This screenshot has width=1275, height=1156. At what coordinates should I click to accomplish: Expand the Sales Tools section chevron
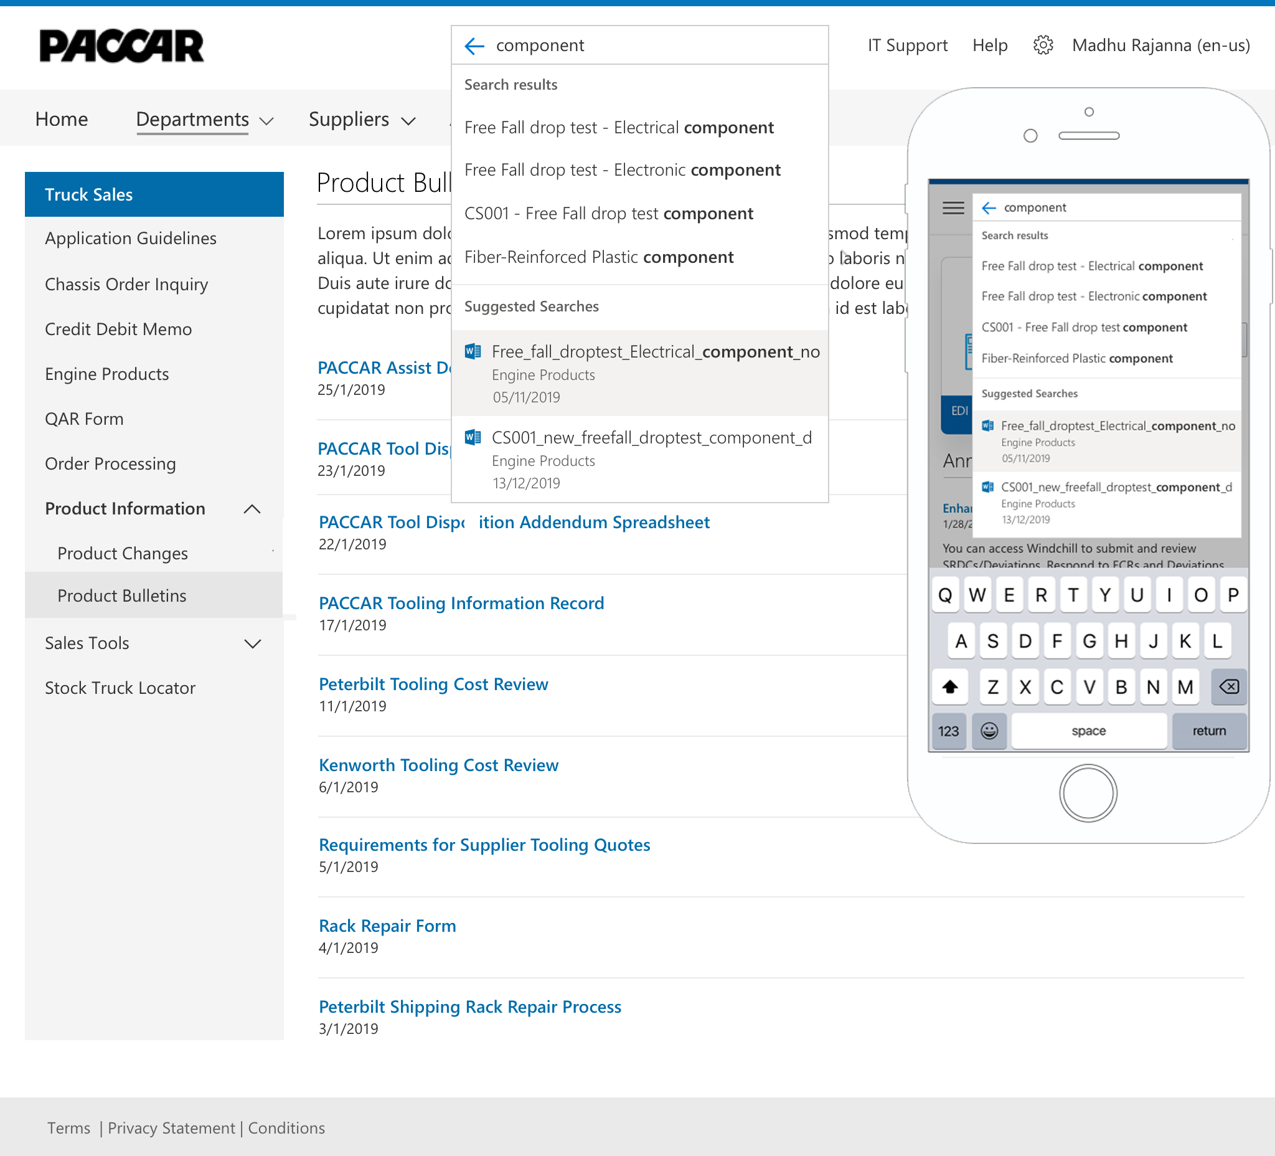(252, 643)
